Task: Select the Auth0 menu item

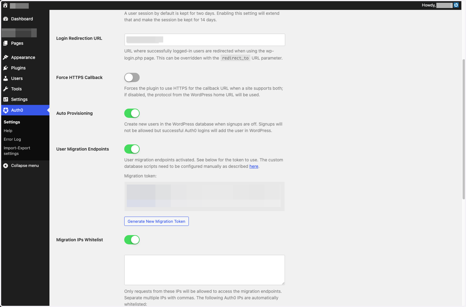Action: coord(25,110)
